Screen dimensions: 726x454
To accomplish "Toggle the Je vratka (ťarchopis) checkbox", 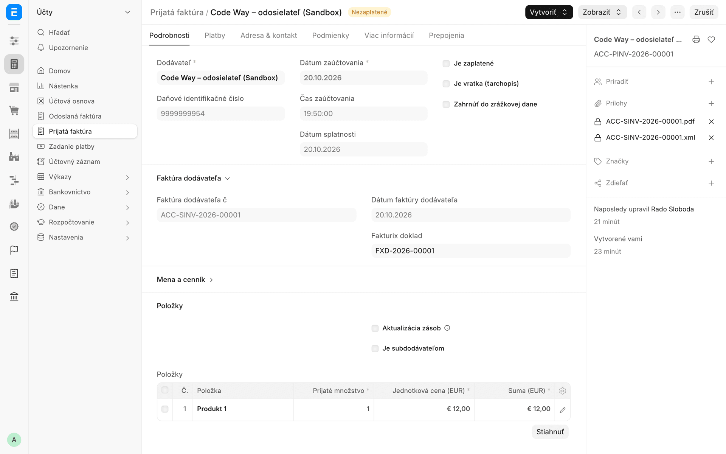I will coord(446,84).
